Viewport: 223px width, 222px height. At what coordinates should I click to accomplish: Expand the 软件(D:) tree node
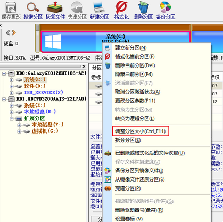12,86
